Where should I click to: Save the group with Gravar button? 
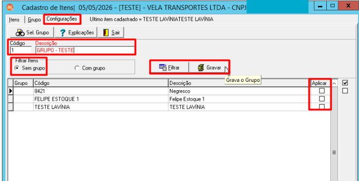[209, 68]
